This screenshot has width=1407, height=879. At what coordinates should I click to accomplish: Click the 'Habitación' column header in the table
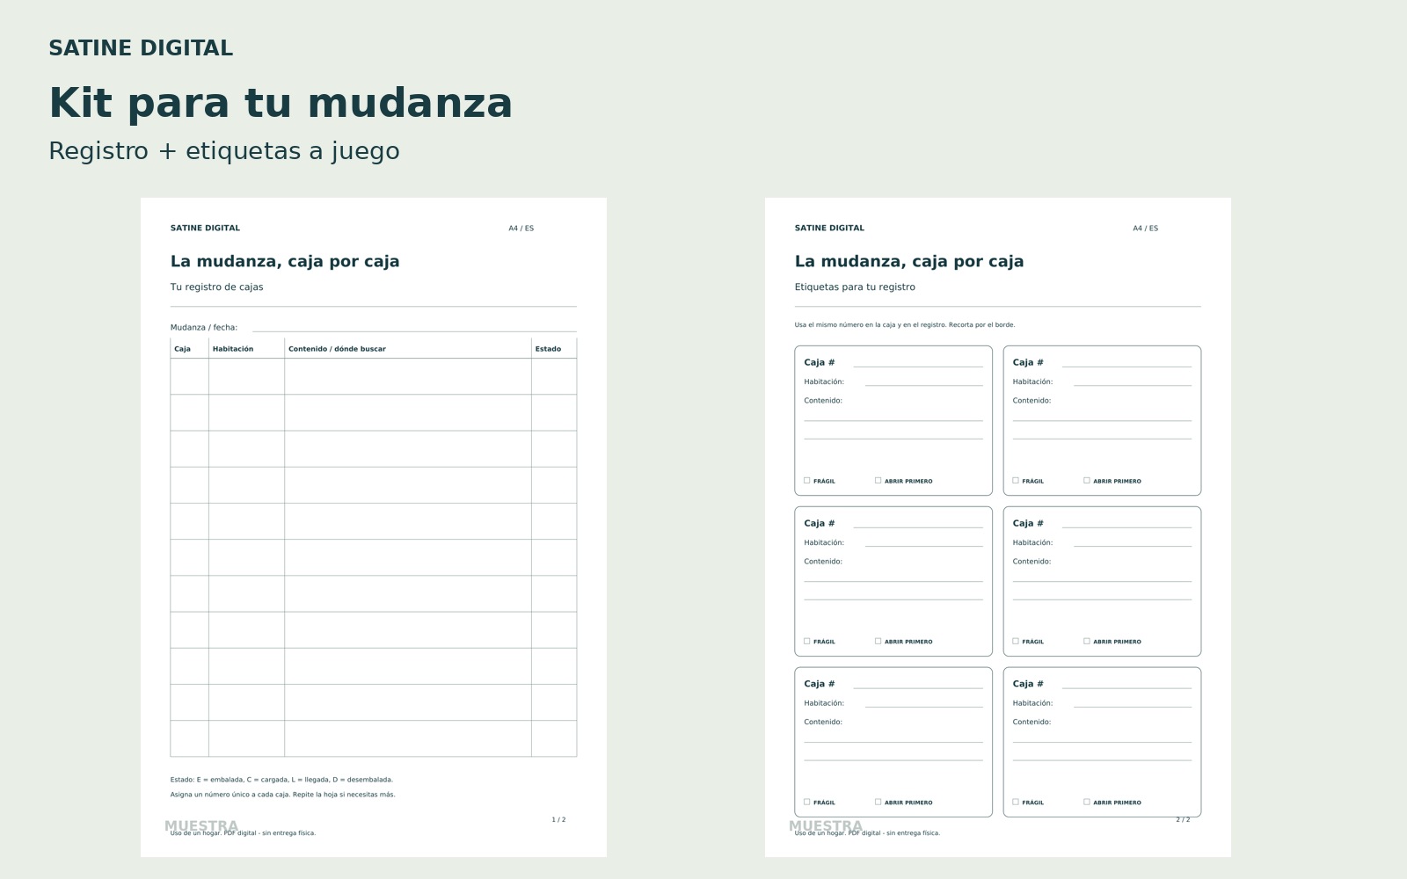[x=233, y=349]
